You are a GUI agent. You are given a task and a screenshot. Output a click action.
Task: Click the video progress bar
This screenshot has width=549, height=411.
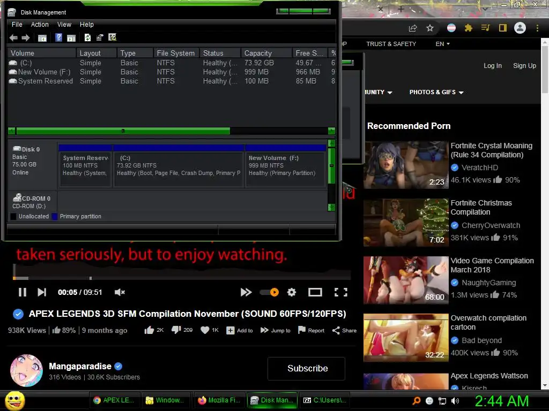[x=182, y=278]
